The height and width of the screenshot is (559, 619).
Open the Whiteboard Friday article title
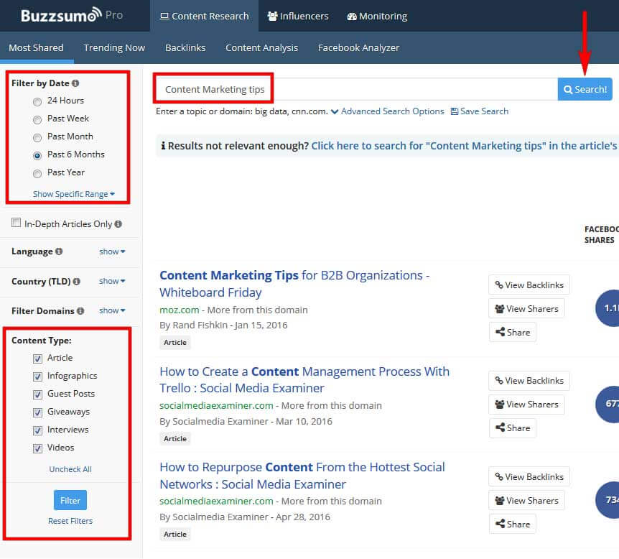(x=294, y=284)
